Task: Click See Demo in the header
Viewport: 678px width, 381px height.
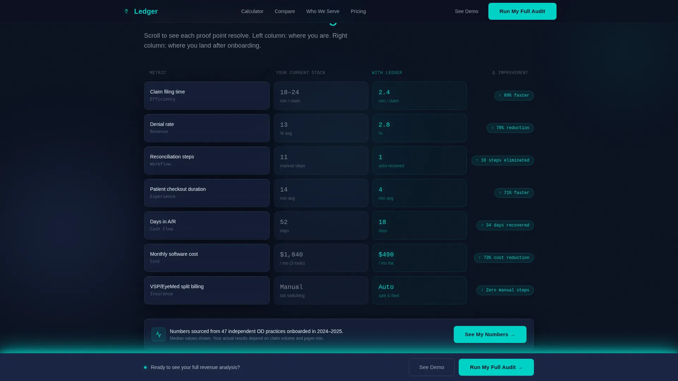Action: (466, 11)
